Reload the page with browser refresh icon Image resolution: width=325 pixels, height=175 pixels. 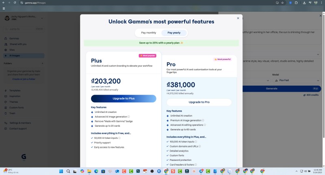tap(15, 2)
